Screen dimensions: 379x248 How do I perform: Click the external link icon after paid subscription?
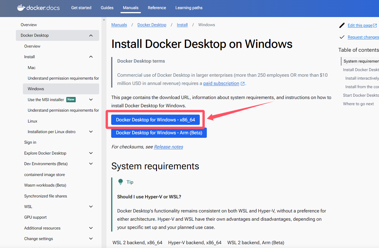point(243,84)
